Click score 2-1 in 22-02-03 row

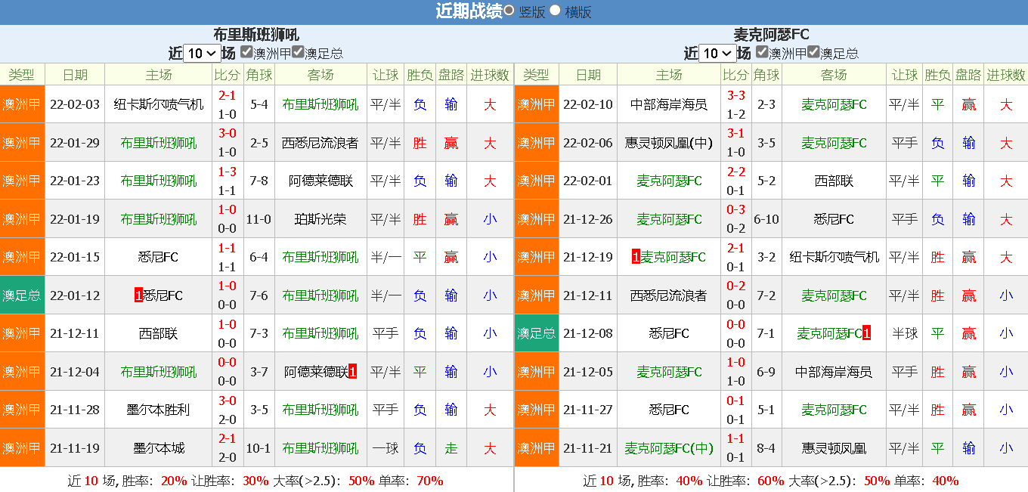227,95
